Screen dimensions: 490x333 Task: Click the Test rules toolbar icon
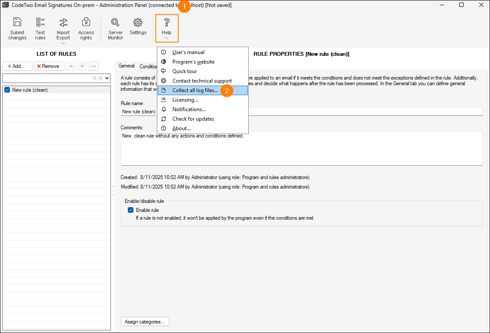click(x=40, y=26)
